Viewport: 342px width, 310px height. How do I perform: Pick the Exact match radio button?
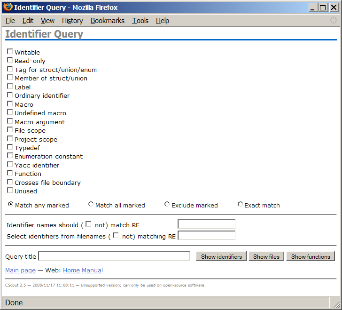point(240,204)
